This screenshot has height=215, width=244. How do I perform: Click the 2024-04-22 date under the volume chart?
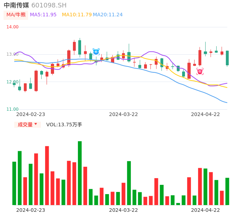coord(206,210)
